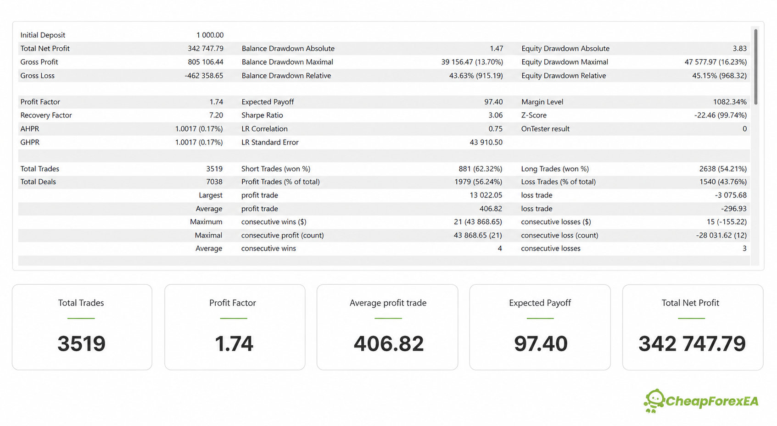Click the LR Standard Error label
This screenshot has height=426, width=777.
[x=270, y=142]
